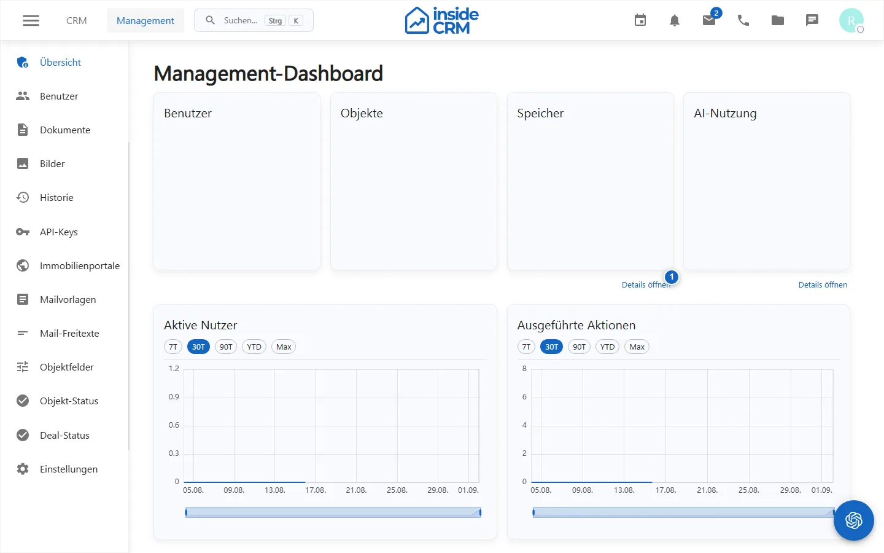This screenshot has height=553, width=884.
Task: Open Details öffnen link under Speicher
Action: coord(646,285)
